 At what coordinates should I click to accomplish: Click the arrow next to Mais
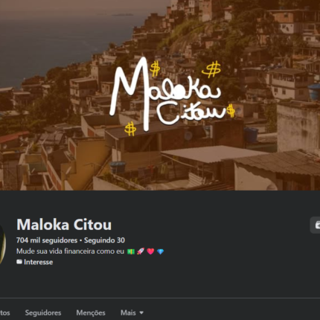coord(141,313)
